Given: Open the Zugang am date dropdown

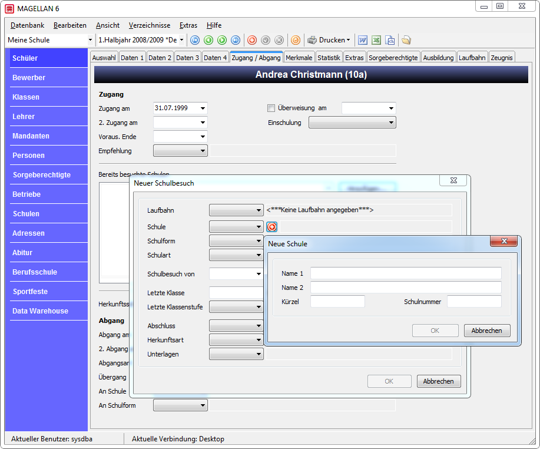Looking at the screenshot, I should pos(203,108).
